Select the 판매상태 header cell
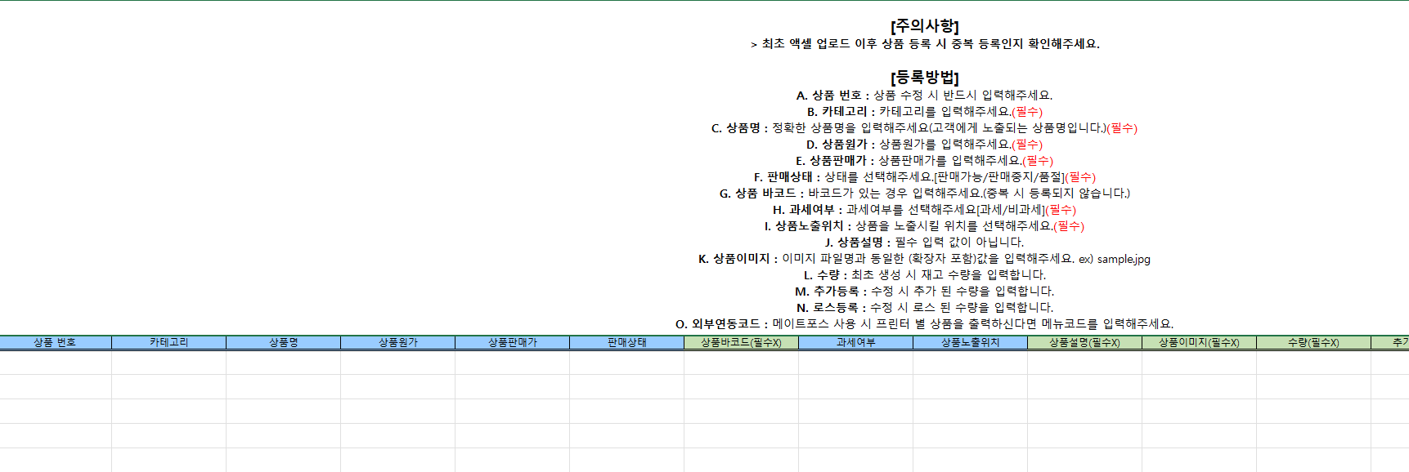 point(627,342)
